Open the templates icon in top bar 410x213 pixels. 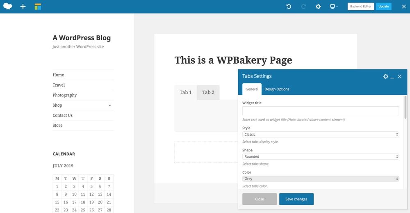(x=38, y=7)
